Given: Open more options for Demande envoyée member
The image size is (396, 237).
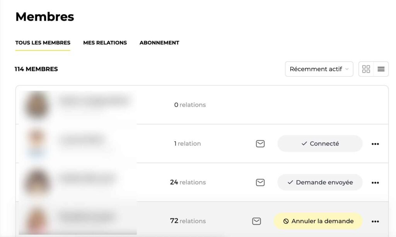Looking at the screenshot, I should pyautogui.click(x=375, y=183).
